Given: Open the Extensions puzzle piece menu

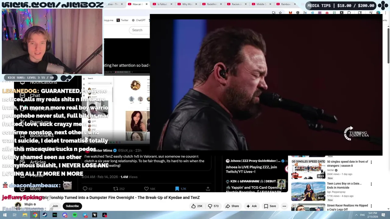Looking at the screenshot, I should 349,13.
